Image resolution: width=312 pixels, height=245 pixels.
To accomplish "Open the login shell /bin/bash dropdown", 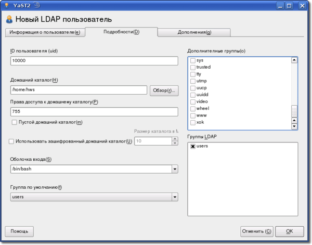I will (174, 169).
